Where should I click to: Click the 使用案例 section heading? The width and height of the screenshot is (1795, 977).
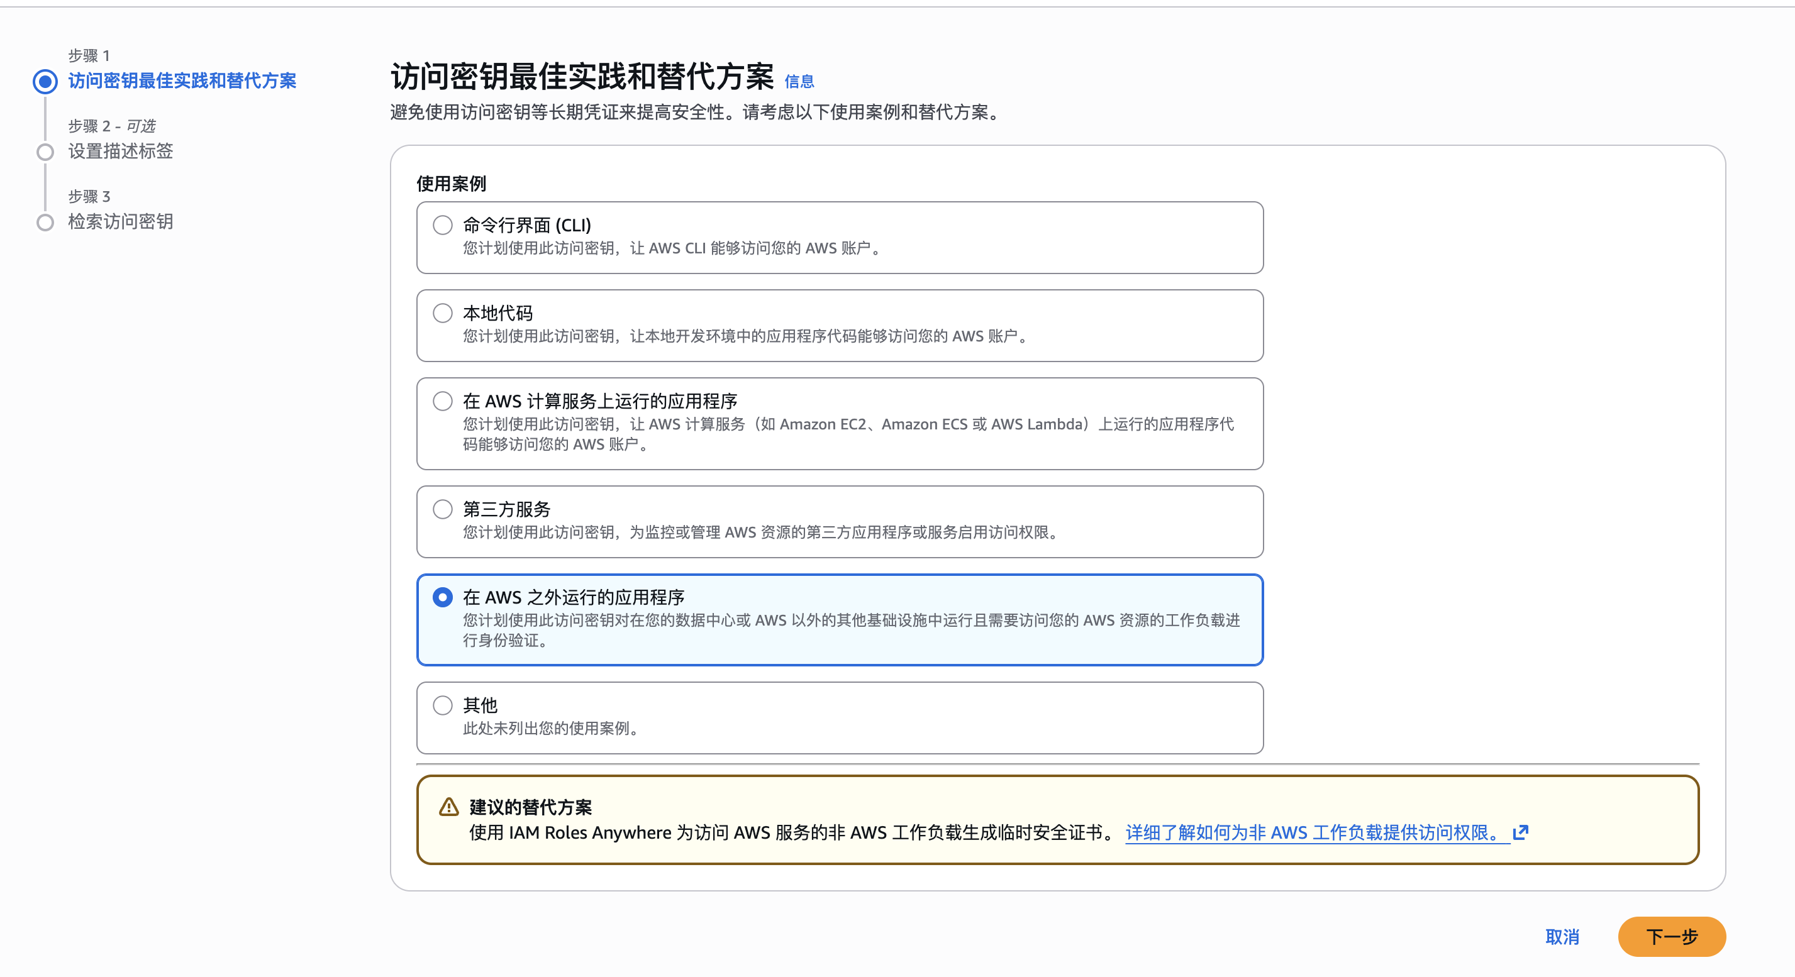click(x=451, y=184)
